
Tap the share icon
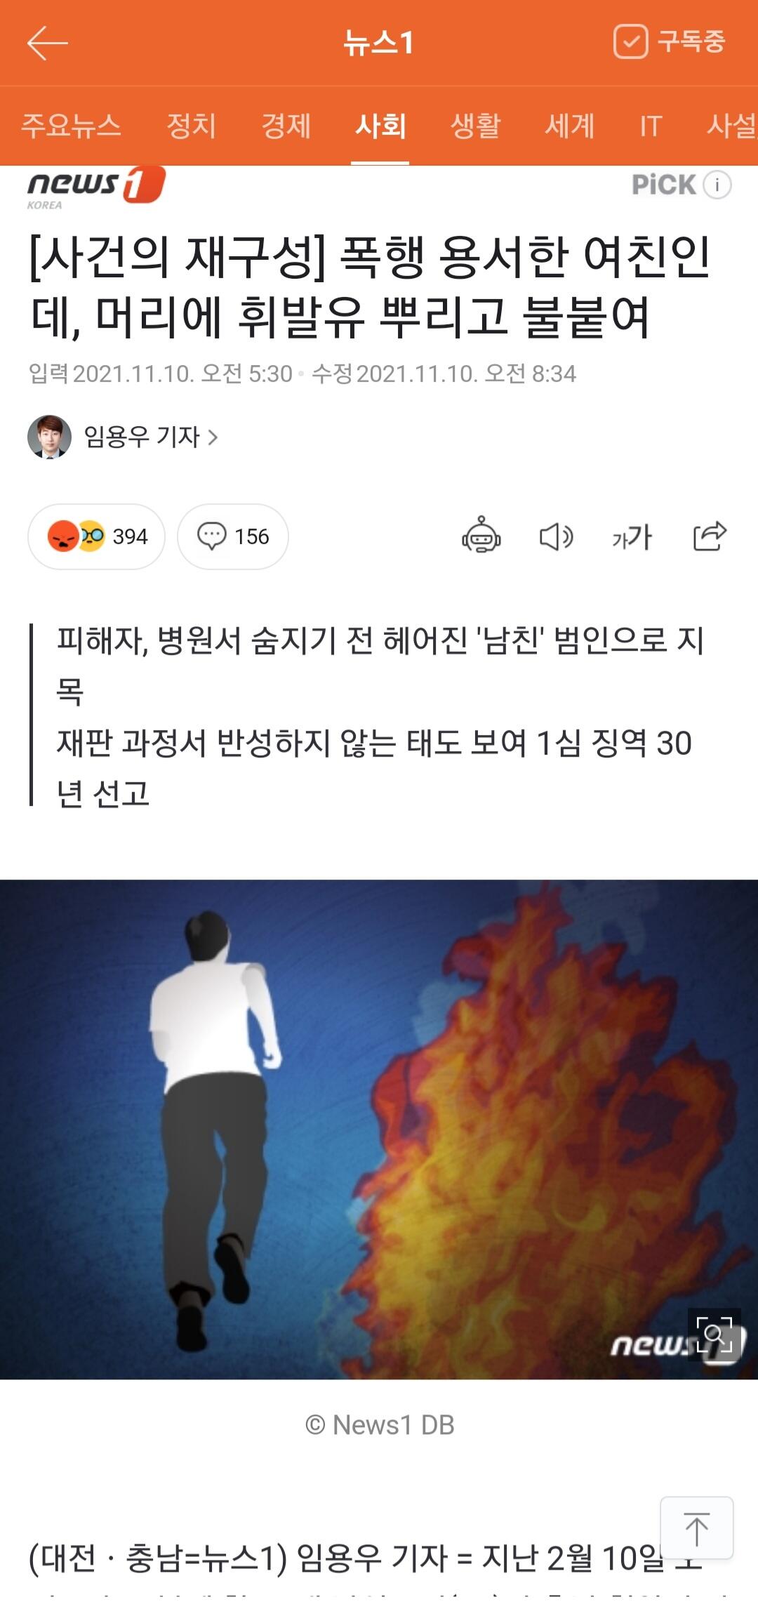click(x=710, y=536)
